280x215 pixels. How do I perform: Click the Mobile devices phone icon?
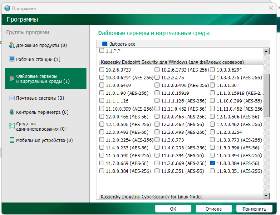tap(12, 140)
